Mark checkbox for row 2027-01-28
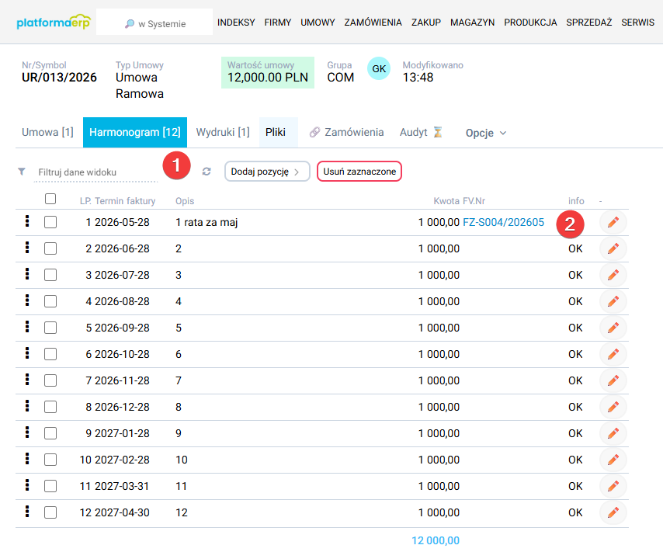The image size is (663, 559). tap(50, 433)
